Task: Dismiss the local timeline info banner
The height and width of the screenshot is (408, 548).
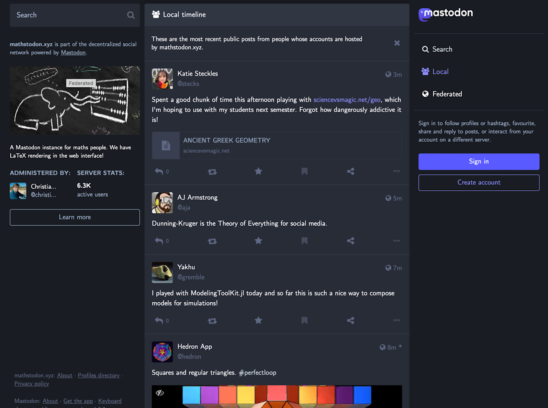Action: click(397, 43)
